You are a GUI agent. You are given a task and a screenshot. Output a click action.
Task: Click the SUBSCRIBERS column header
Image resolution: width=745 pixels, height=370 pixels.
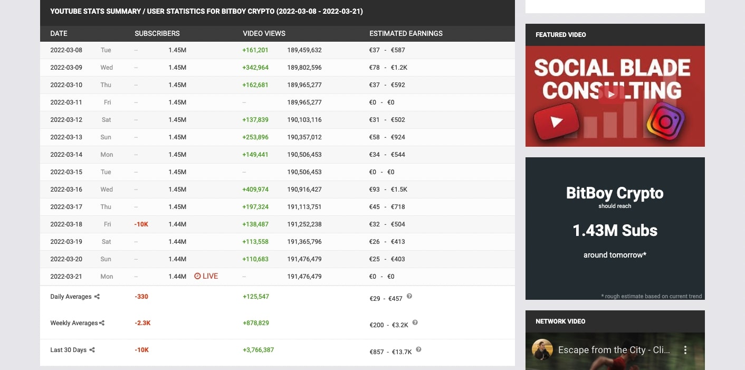[157, 33]
